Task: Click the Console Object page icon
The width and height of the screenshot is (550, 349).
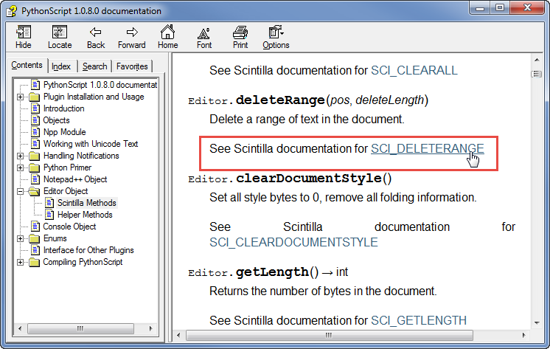Action: point(35,227)
